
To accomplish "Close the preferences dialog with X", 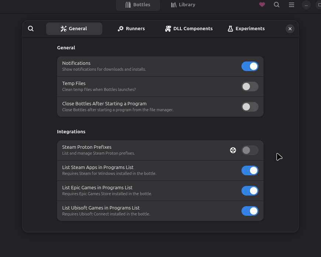I will click(x=290, y=29).
